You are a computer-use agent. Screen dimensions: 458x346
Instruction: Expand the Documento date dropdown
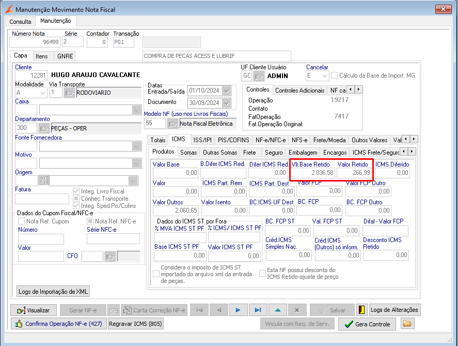click(226, 103)
